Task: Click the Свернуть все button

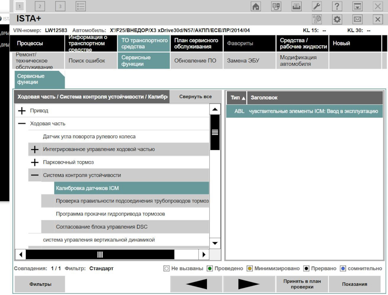Action: pyautogui.click(x=195, y=97)
